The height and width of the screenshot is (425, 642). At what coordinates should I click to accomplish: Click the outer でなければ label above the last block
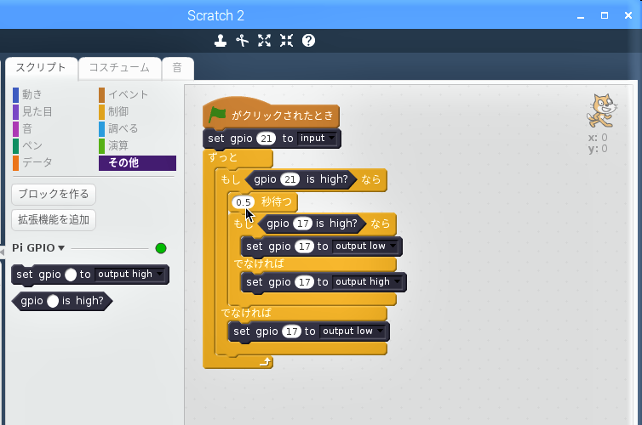pos(246,313)
